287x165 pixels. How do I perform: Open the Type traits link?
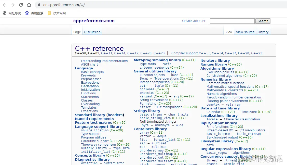[148, 64]
